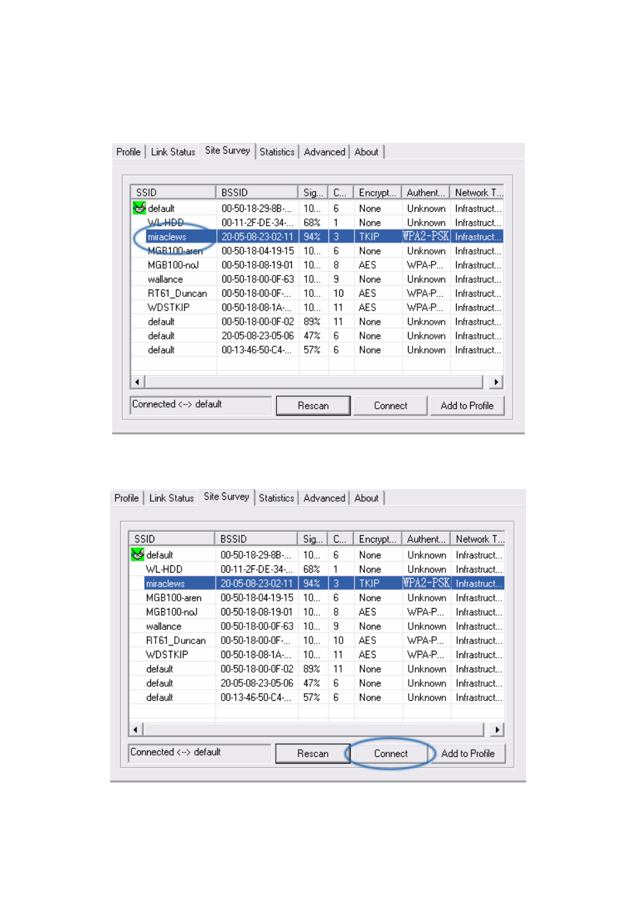
Task: Select the MGB100-aren network in lower window
Action: pos(316,598)
